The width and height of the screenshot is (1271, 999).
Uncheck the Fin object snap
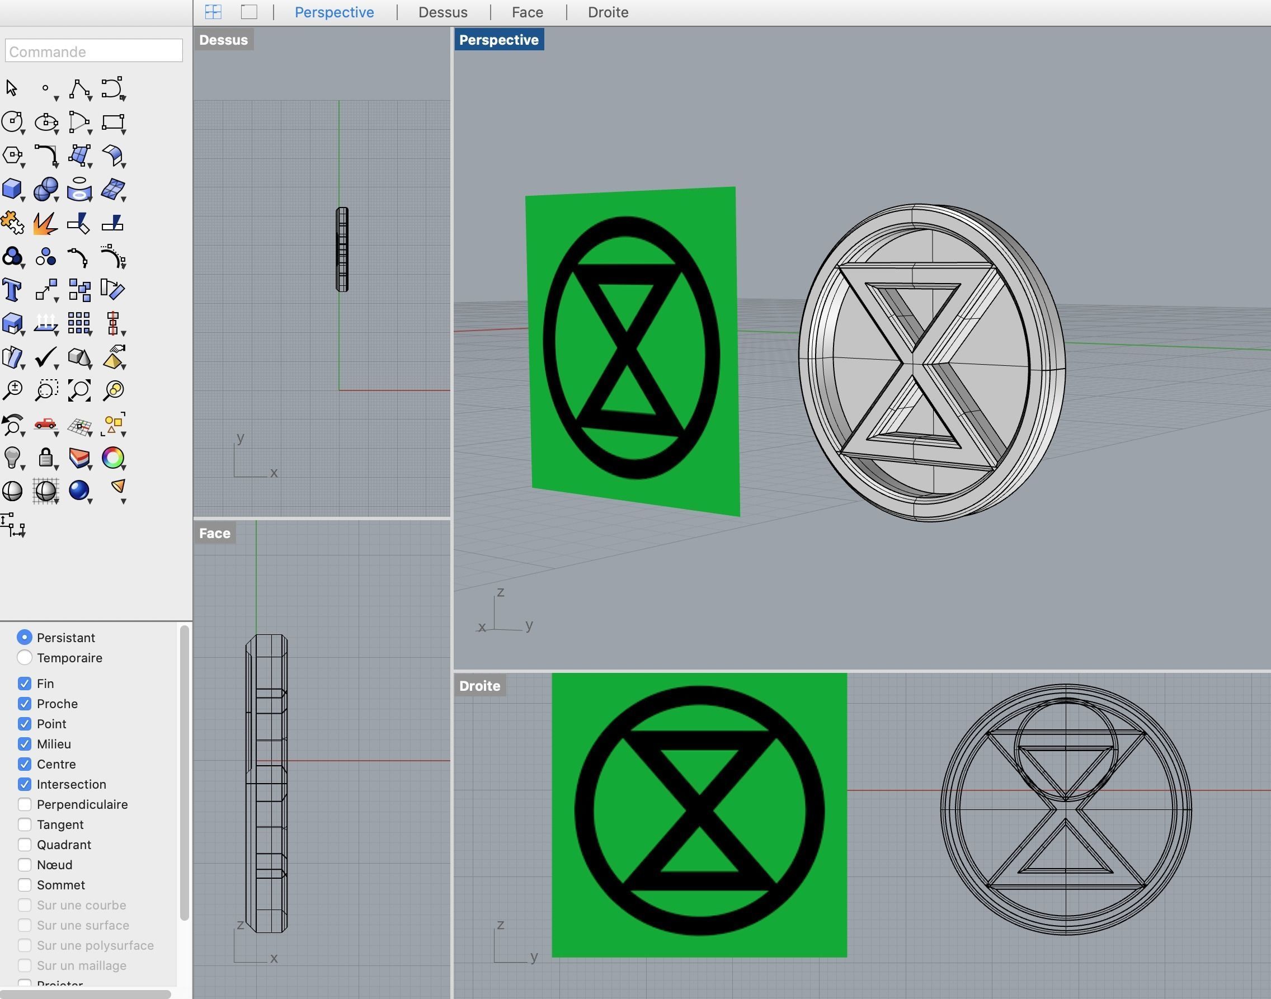click(25, 683)
